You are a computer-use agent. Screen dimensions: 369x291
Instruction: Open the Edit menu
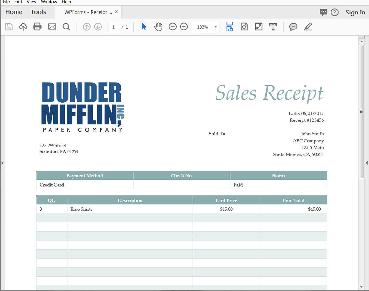click(18, 2)
